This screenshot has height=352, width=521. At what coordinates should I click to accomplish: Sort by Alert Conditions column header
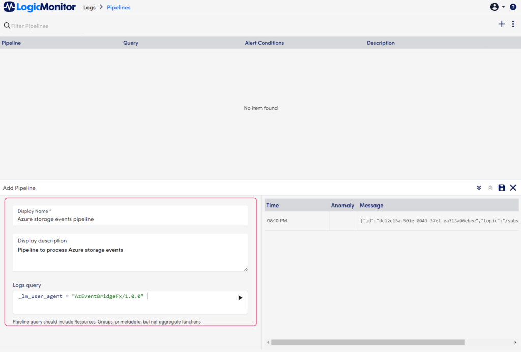click(264, 43)
